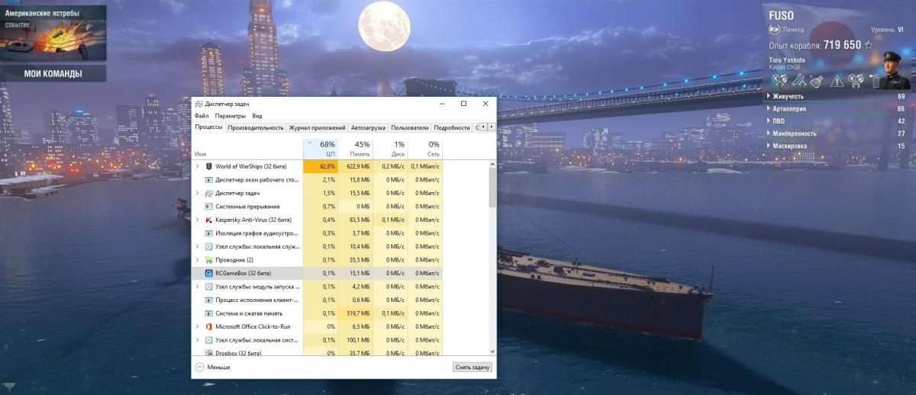The width and height of the screenshot is (916, 395).
Task: Open МОИ КОМАНДЫ in the game
Action: (53, 74)
